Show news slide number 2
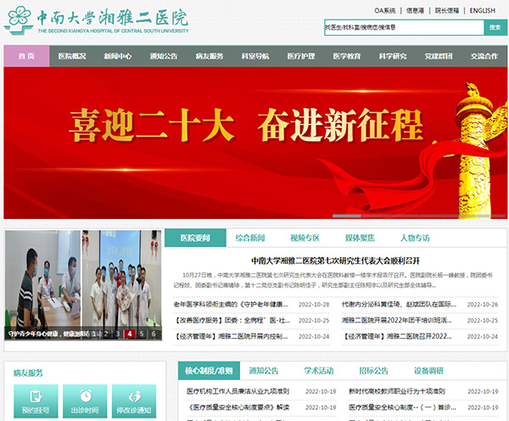Image resolution: width=509 pixels, height=421 pixels. pos(106,334)
